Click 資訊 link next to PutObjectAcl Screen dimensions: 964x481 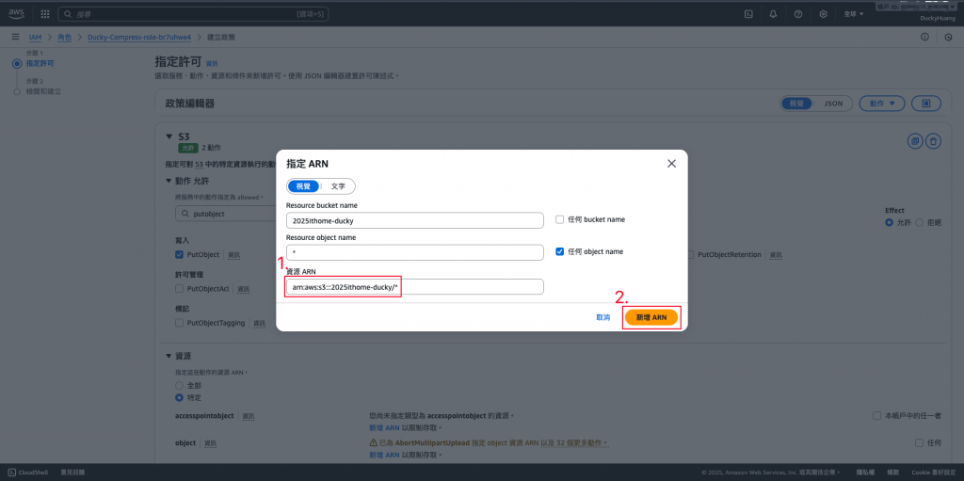[244, 288]
